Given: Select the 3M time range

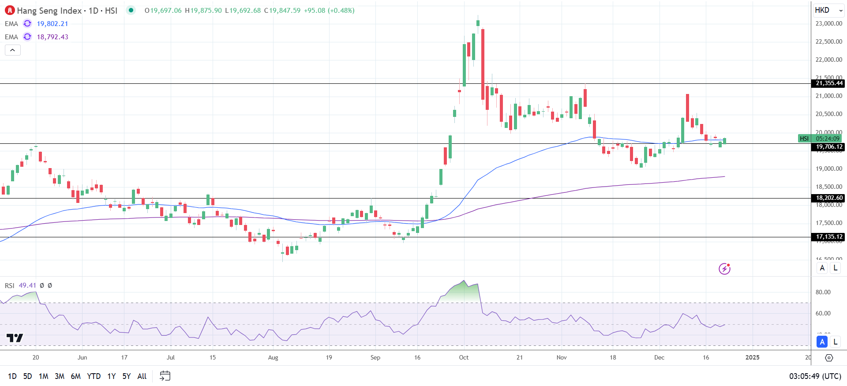Looking at the screenshot, I should [x=60, y=376].
